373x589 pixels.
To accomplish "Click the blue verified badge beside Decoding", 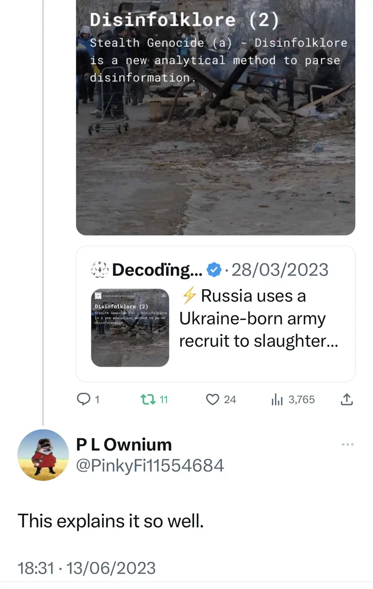I will [x=213, y=269].
